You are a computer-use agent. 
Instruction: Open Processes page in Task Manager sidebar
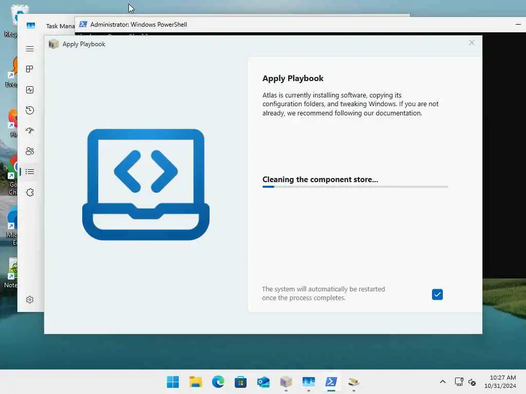30,69
